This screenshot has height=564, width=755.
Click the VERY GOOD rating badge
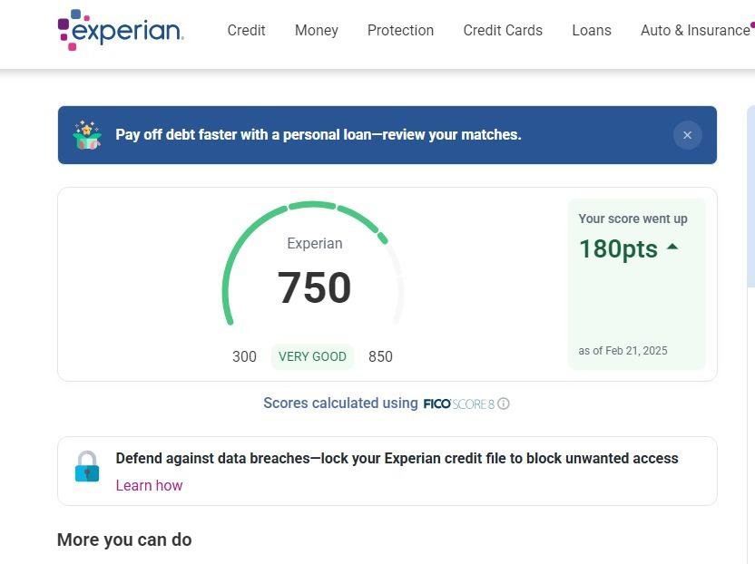click(x=312, y=356)
